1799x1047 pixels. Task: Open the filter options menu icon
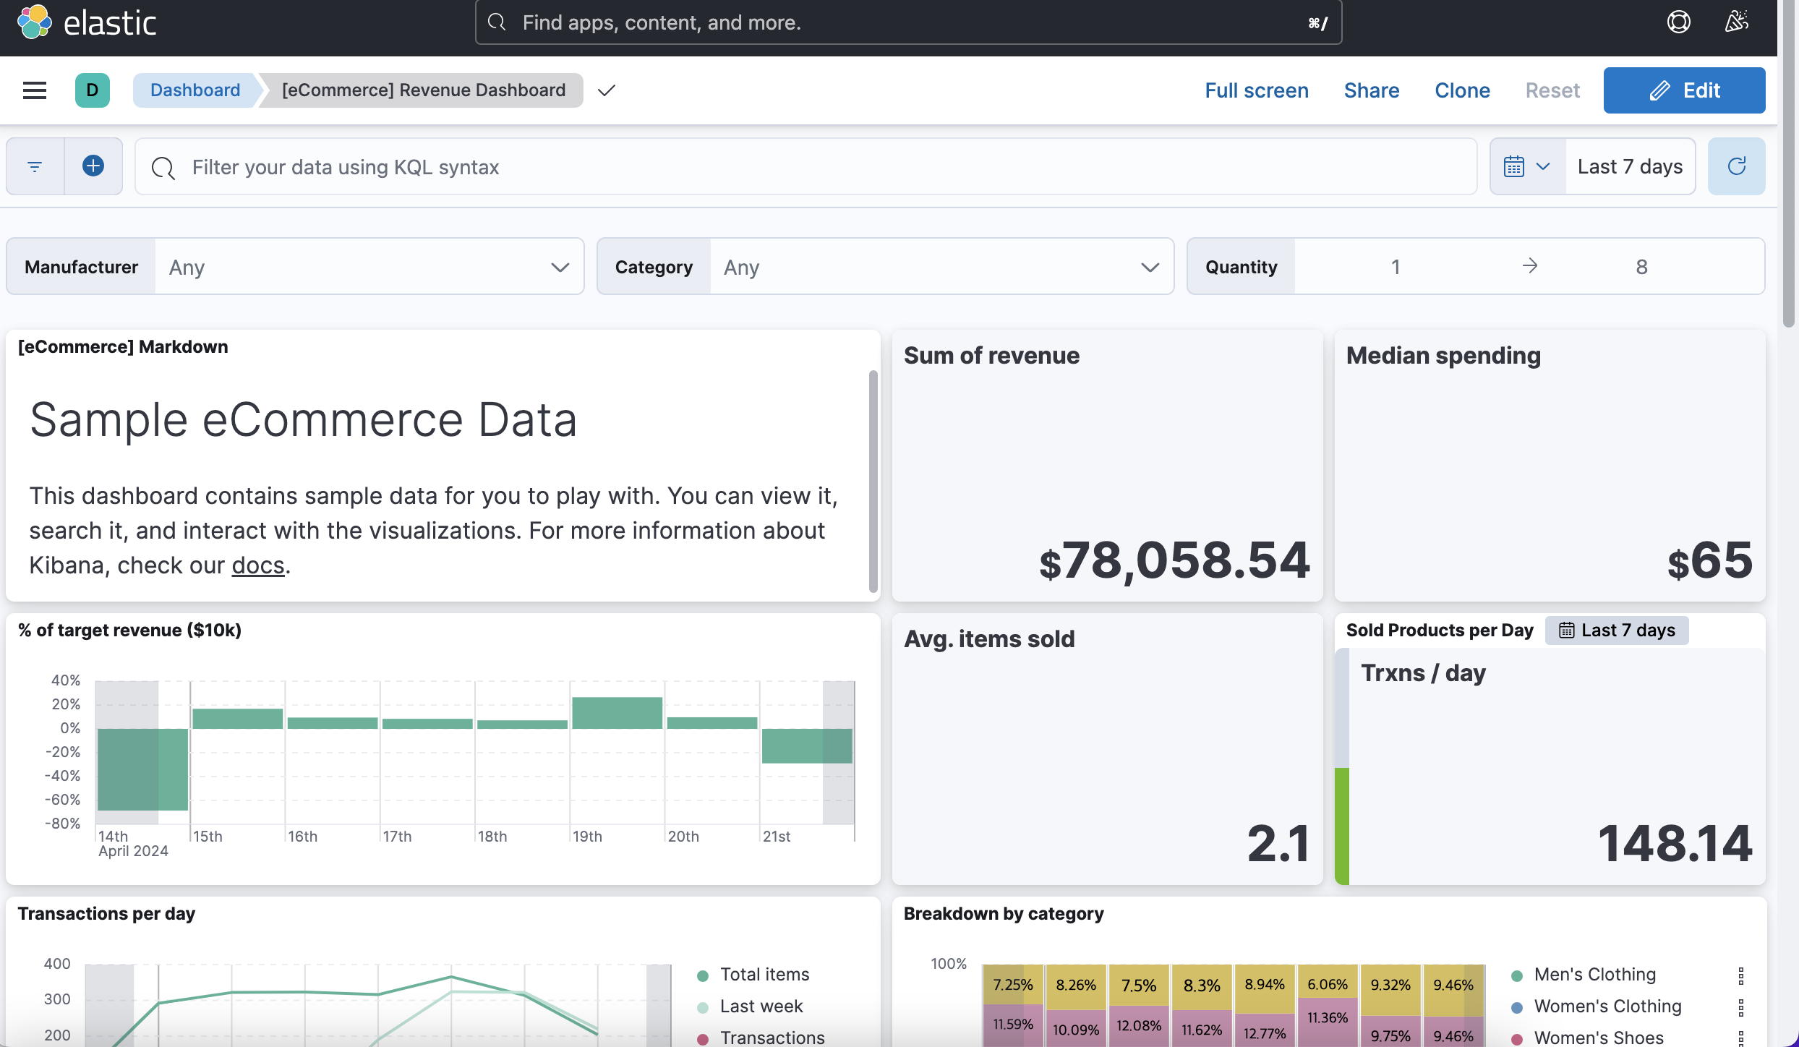(35, 167)
